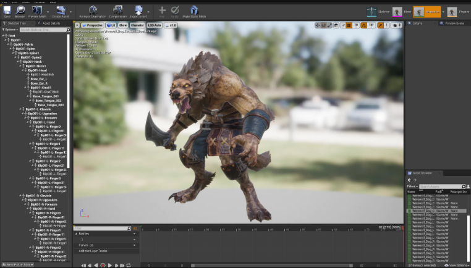Play the animation in reverse

pyautogui.click(x=96, y=266)
